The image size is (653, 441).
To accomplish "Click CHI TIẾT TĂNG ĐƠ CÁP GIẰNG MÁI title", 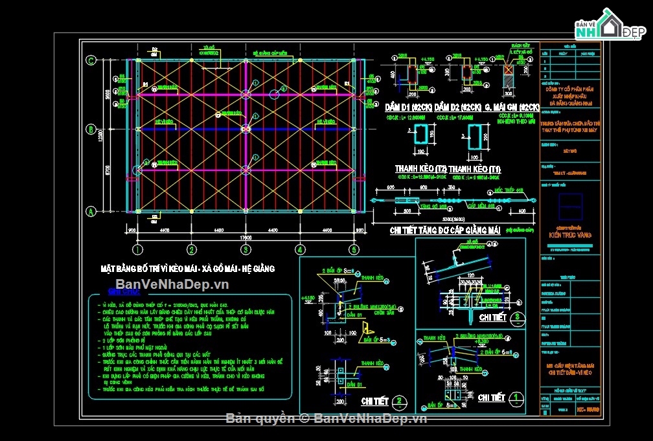I will 445,231.
